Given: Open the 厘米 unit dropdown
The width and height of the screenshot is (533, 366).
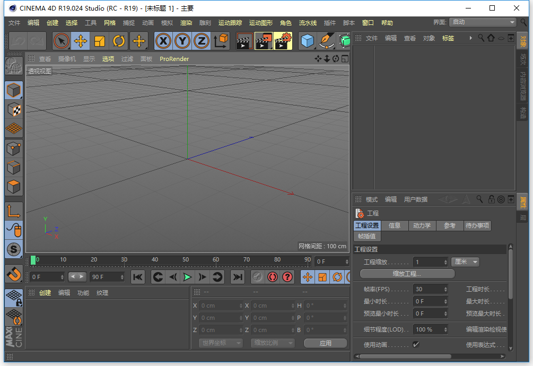Looking at the screenshot, I should 465,262.
